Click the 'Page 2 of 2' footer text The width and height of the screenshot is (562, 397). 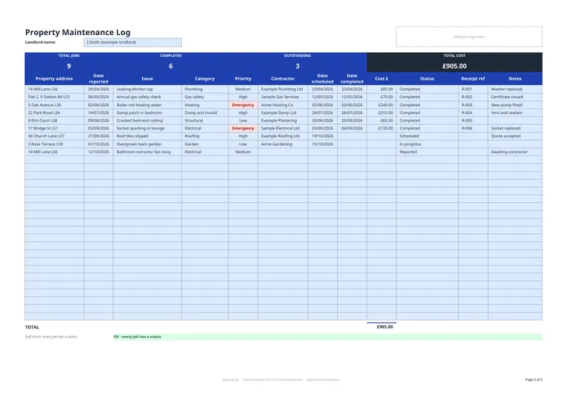click(x=534, y=379)
